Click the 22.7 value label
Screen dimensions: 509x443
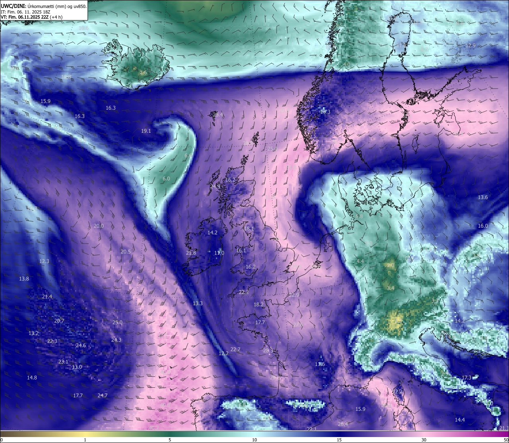[235, 349]
